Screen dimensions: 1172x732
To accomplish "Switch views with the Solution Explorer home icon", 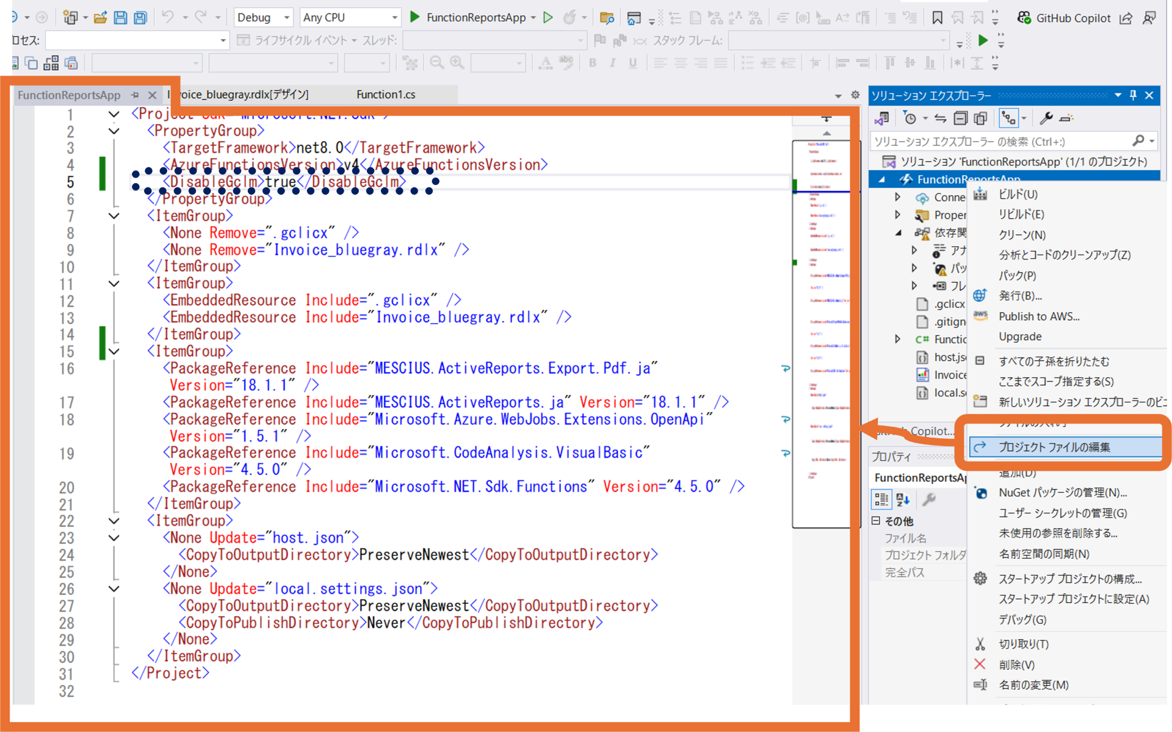I will click(881, 118).
